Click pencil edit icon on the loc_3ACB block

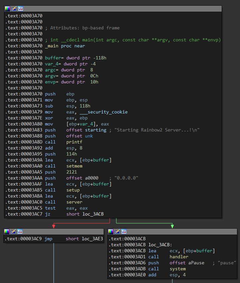tap(117, 232)
